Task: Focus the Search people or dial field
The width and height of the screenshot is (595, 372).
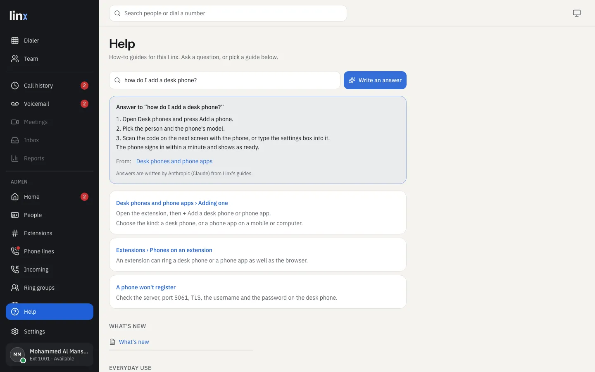Action: click(228, 13)
